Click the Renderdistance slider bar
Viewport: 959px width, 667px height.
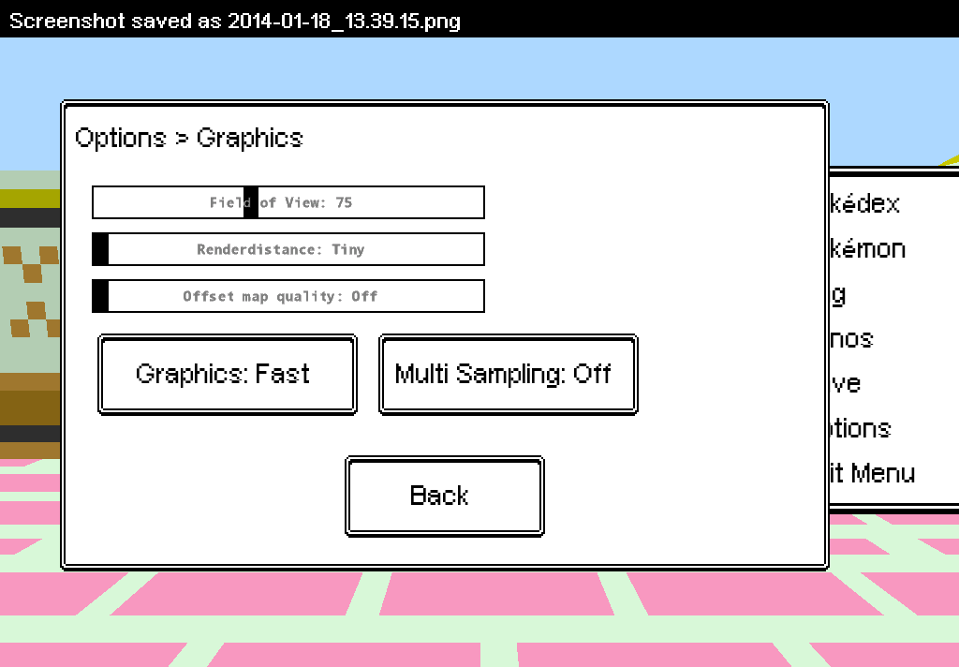point(288,249)
